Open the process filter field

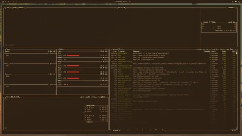(121, 49)
